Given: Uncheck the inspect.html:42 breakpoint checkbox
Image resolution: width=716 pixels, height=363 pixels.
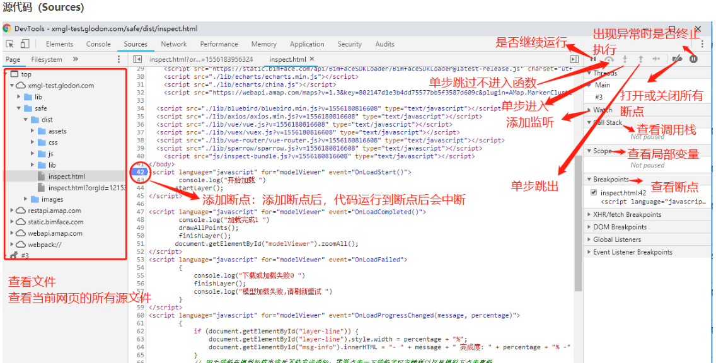Looking at the screenshot, I should pos(594,193).
